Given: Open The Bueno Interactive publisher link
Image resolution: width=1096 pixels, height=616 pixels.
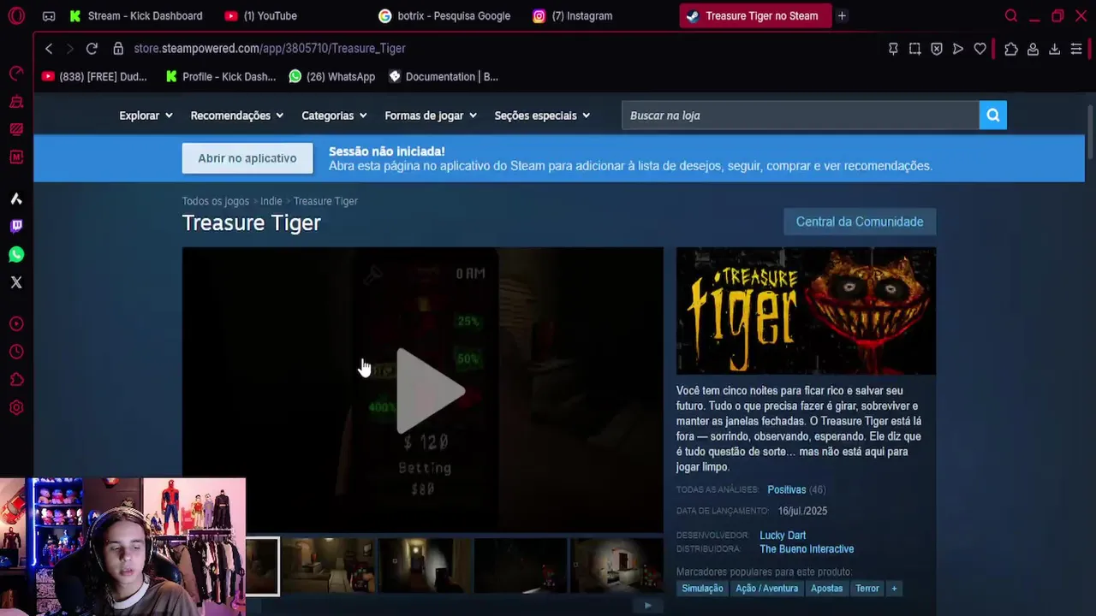Looking at the screenshot, I should pos(807,549).
